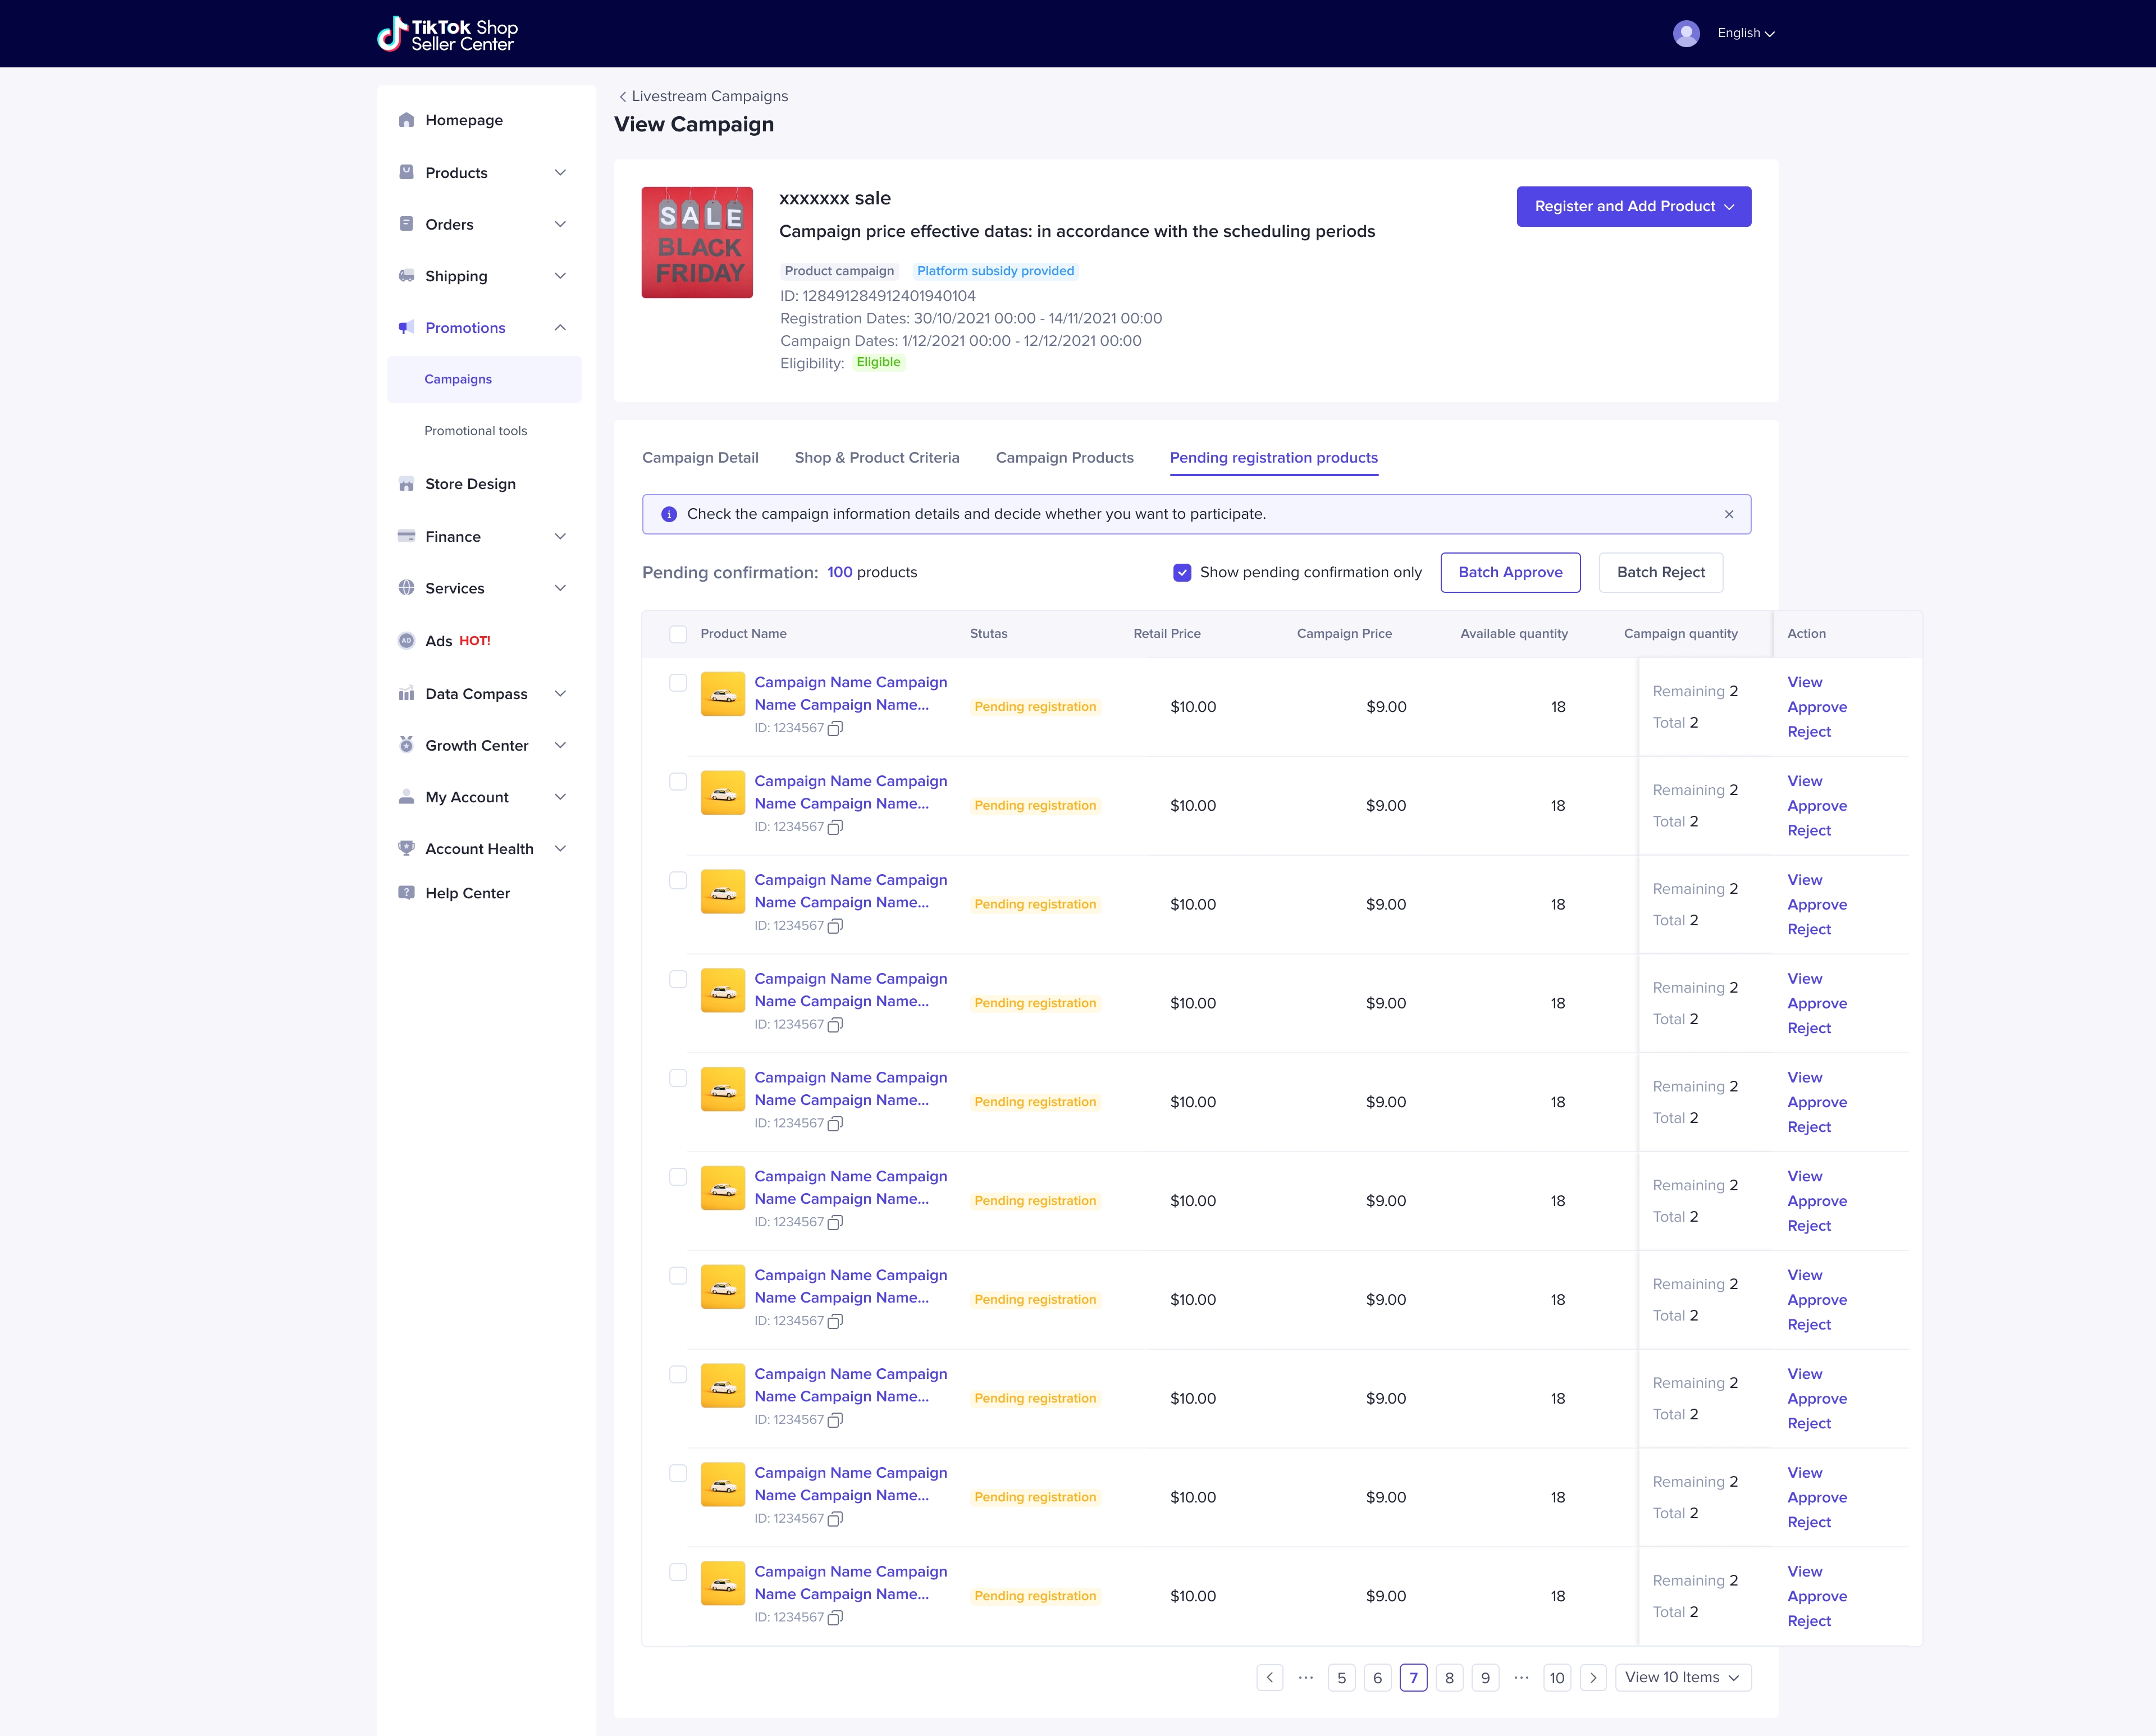Go to next page with right arrow

[x=1593, y=1677]
